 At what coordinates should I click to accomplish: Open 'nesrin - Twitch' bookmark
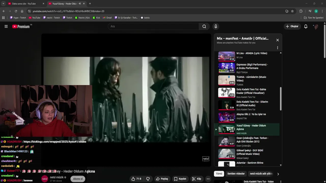(51, 18)
